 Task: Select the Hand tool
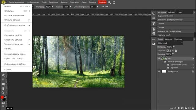click(x=3, y=88)
